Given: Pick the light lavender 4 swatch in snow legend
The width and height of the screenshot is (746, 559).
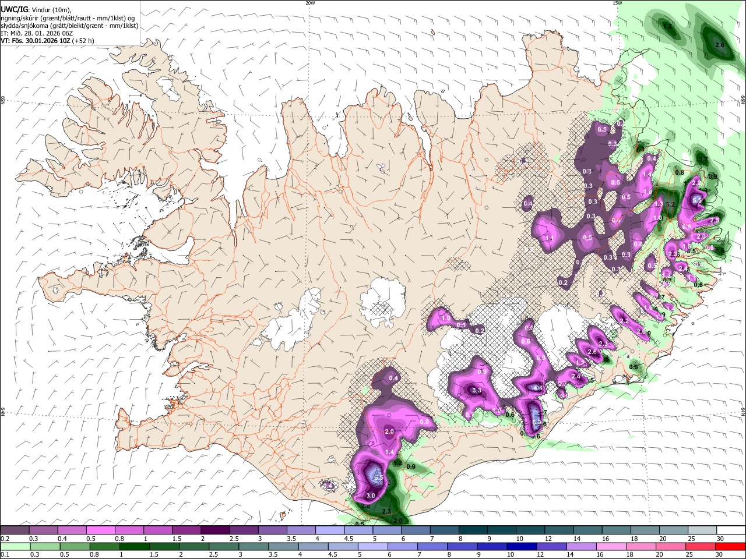Looking at the screenshot, I should (330, 530).
